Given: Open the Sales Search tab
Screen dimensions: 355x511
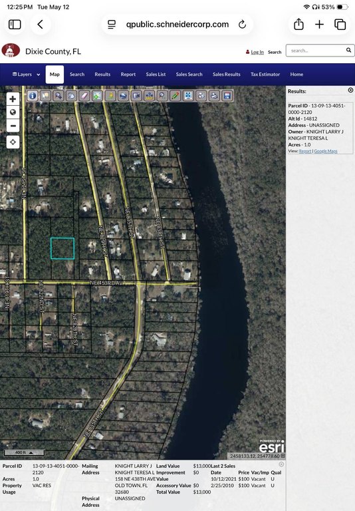Looking at the screenshot, I should pos(189,75).
